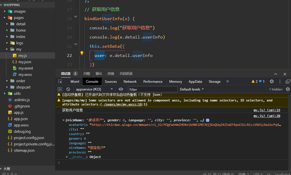Click the .gitignore file icon
291x175 pixels.
(10, 106)
